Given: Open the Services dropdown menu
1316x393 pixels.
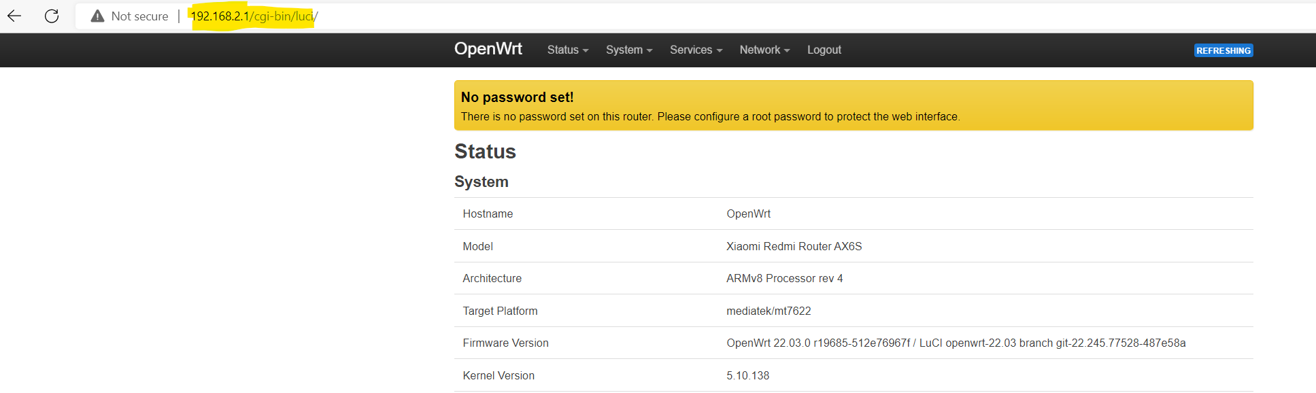Looking at the screenshot, I should (696, 50).
